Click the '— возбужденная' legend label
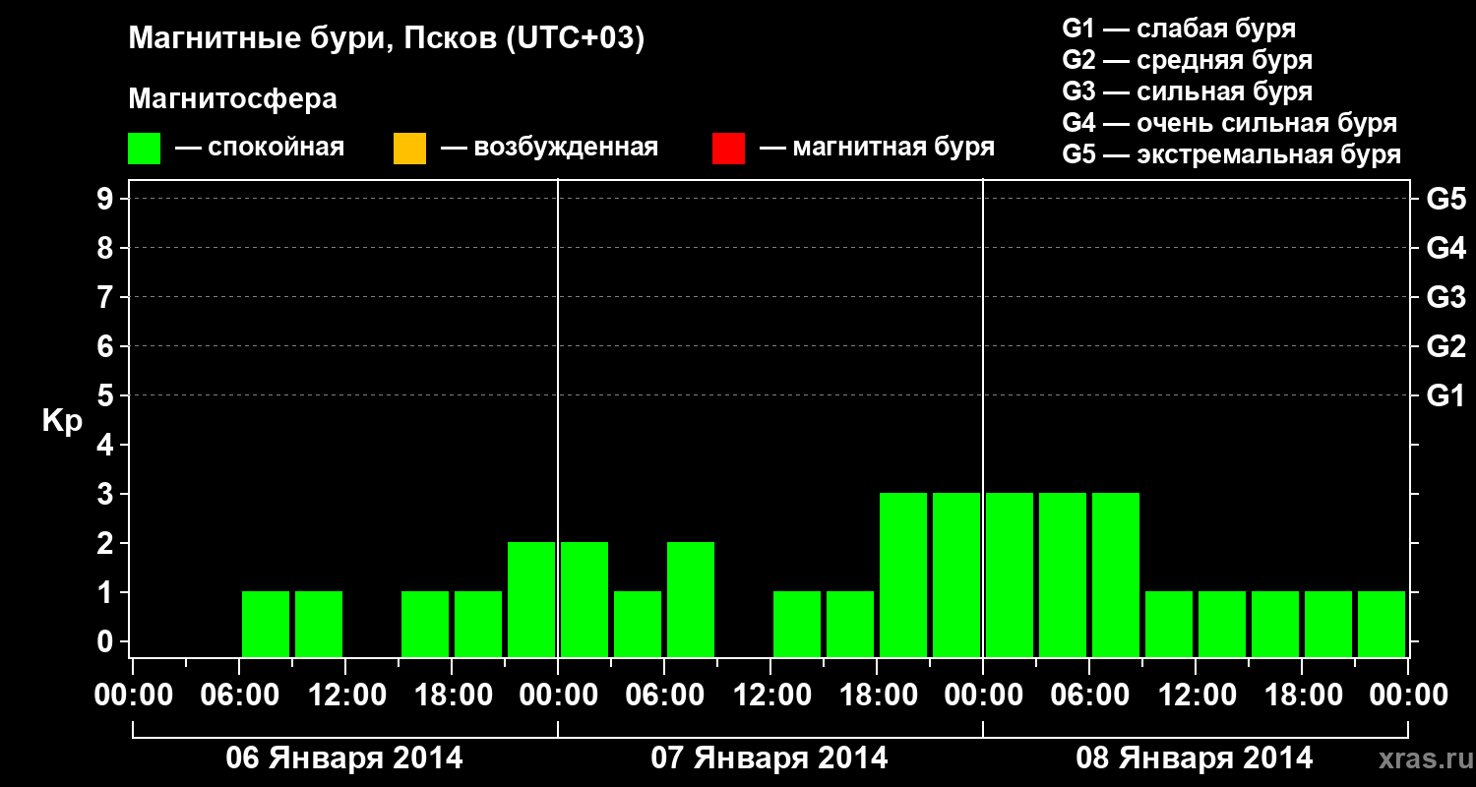Screen dimensions: 1476x787 (x=549, y=149)
